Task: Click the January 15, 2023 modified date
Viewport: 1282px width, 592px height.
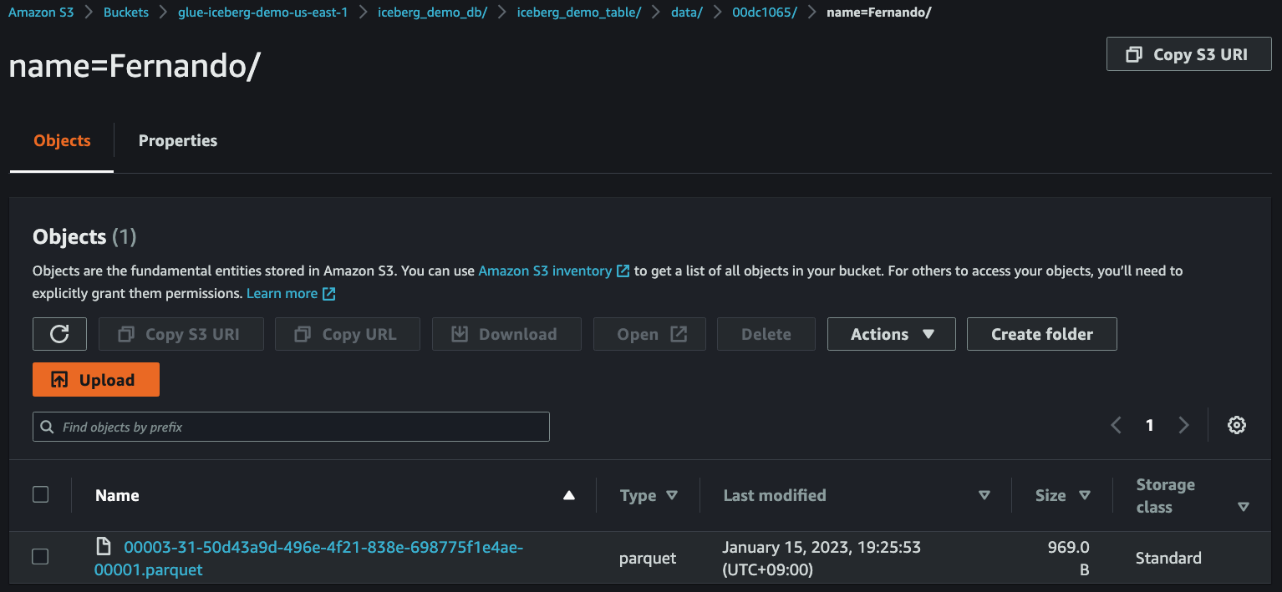Action: (822, 558)
